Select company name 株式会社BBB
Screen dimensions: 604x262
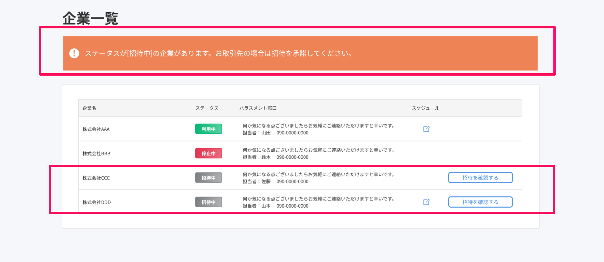(96, 153)
